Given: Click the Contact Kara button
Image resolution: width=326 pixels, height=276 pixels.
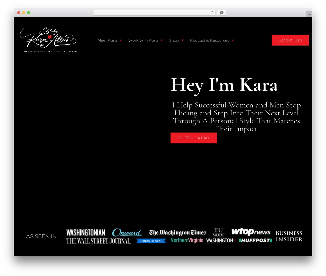Looking at the screenshot, I should click(290, 40).
